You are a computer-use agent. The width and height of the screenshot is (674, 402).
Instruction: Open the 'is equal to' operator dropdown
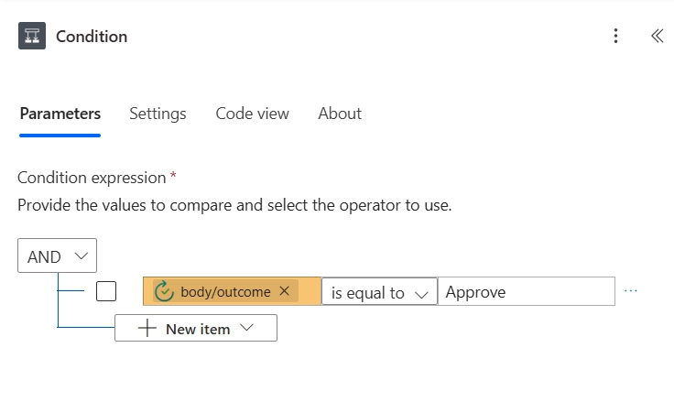[379, 292]
